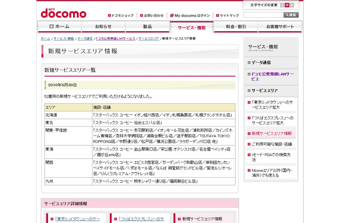Open the サービス・機能 tab

192,27
